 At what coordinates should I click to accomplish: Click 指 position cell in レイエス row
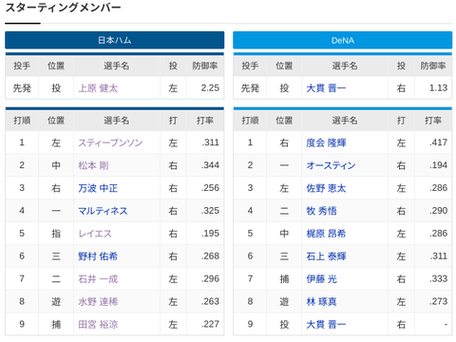click(x=56, y=234)
